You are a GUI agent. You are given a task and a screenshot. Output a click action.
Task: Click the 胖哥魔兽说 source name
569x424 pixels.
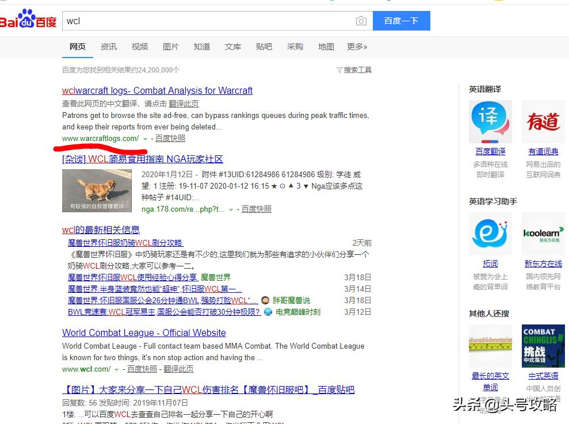pyautogui.click(x=291, y=300)
